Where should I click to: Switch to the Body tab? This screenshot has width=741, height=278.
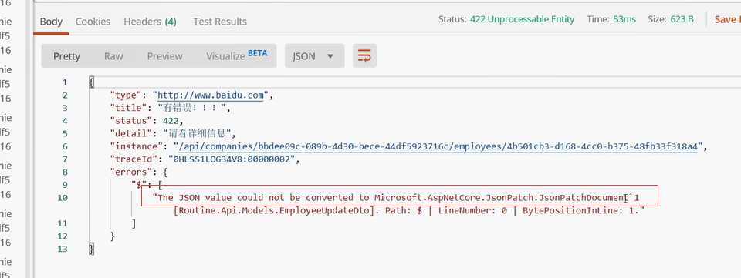click(x=51, y=22)
